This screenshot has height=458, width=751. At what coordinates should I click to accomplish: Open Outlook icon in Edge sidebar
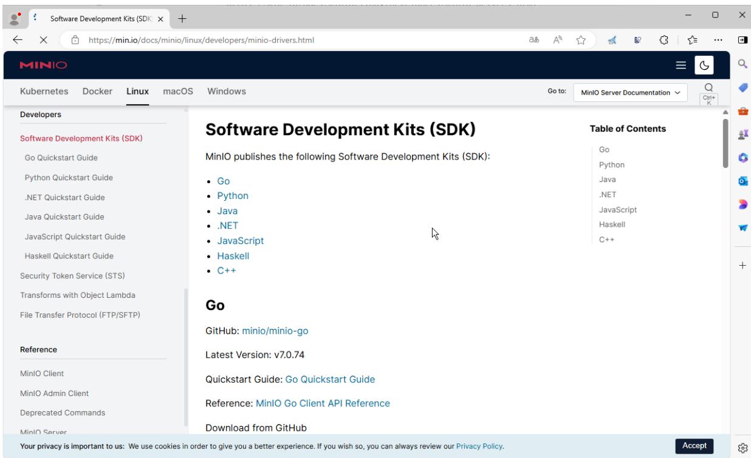click(x=741, y=181)
